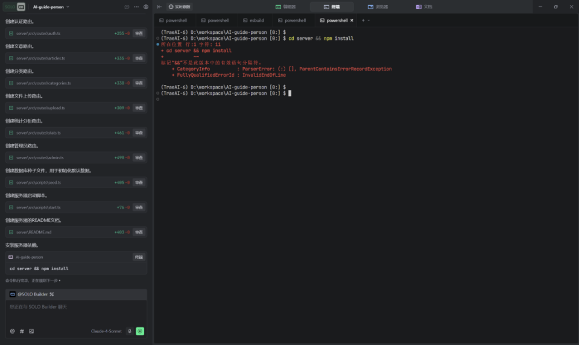Open the user account profile icon
The width and height of the screenshot is (579, 345).
click(146, 7)
